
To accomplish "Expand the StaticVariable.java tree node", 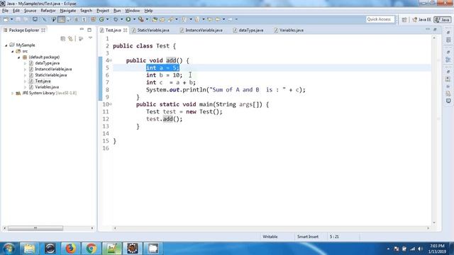I will (26, 75).
